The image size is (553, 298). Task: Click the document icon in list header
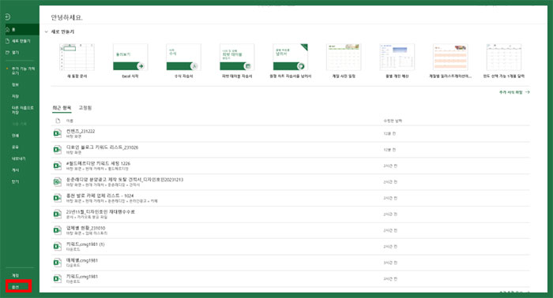58,121
